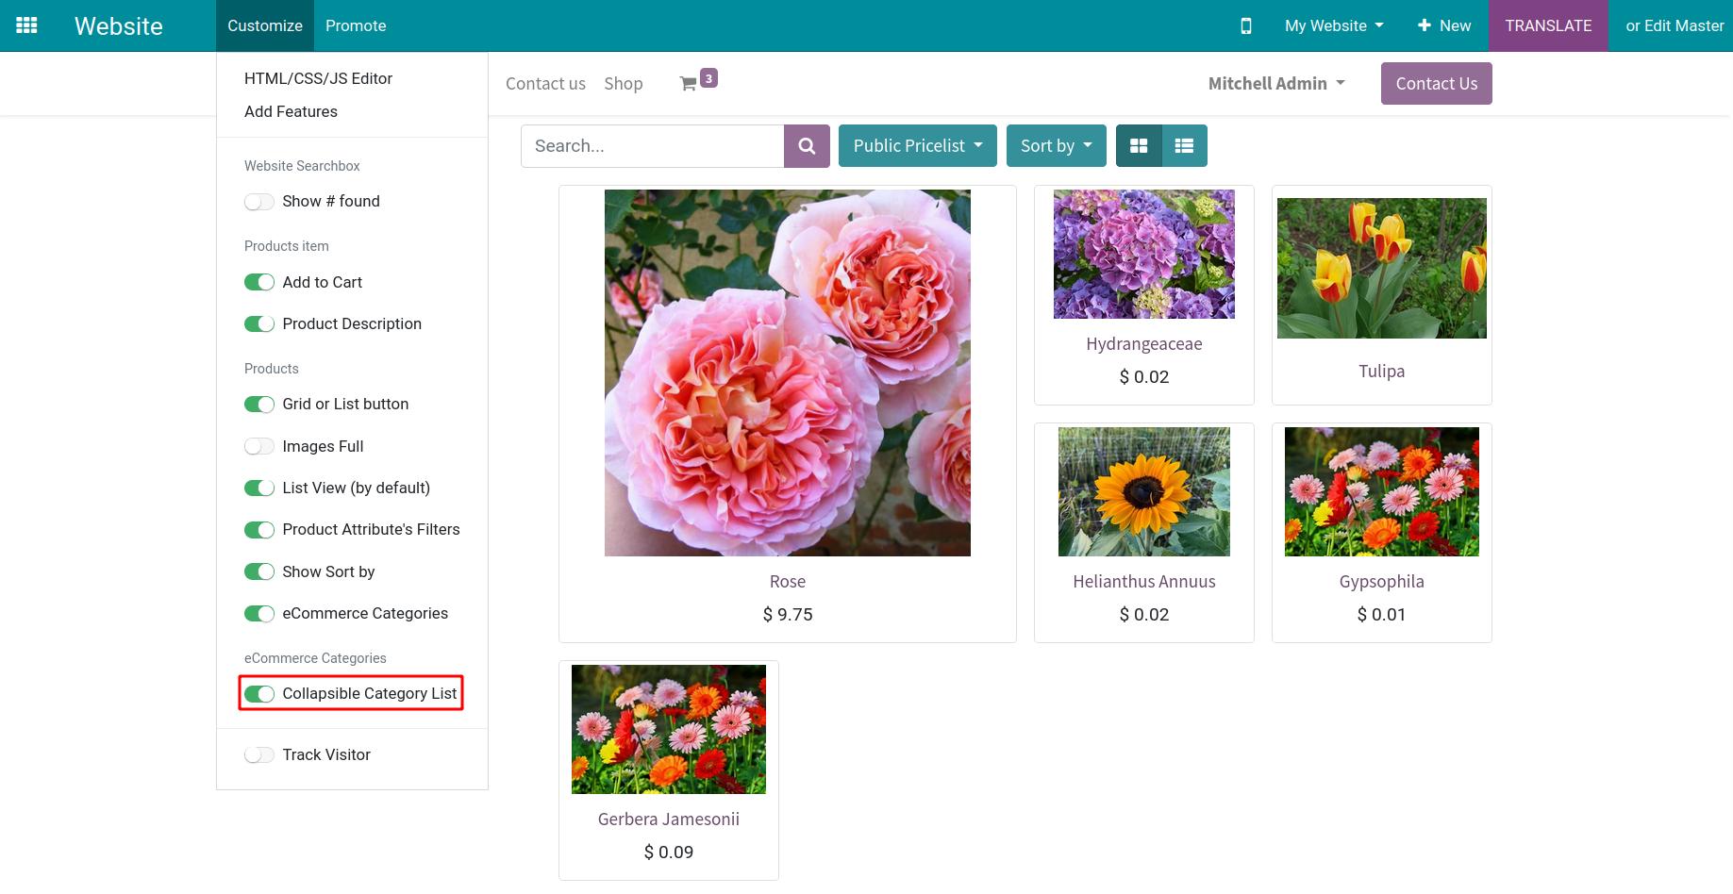Switch to list view layout icon
Screen dimensions: 1733x894
click(1184, 146)
